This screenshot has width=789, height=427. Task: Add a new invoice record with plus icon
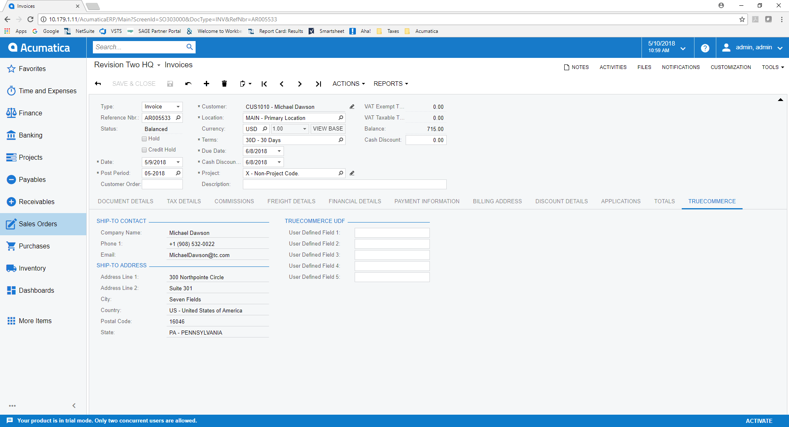(x=206, y=84)
